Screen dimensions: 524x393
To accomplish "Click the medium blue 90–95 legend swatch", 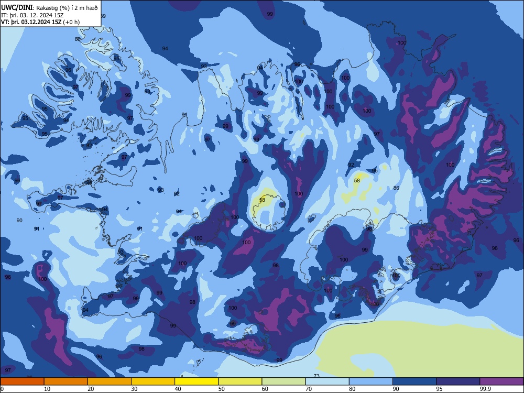I will click(414, 381).
